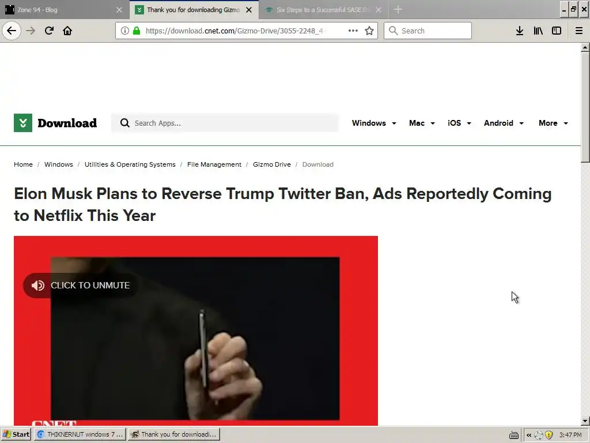Click the round tray icon beside shield
590x443 pixels.
click(539, 435)
